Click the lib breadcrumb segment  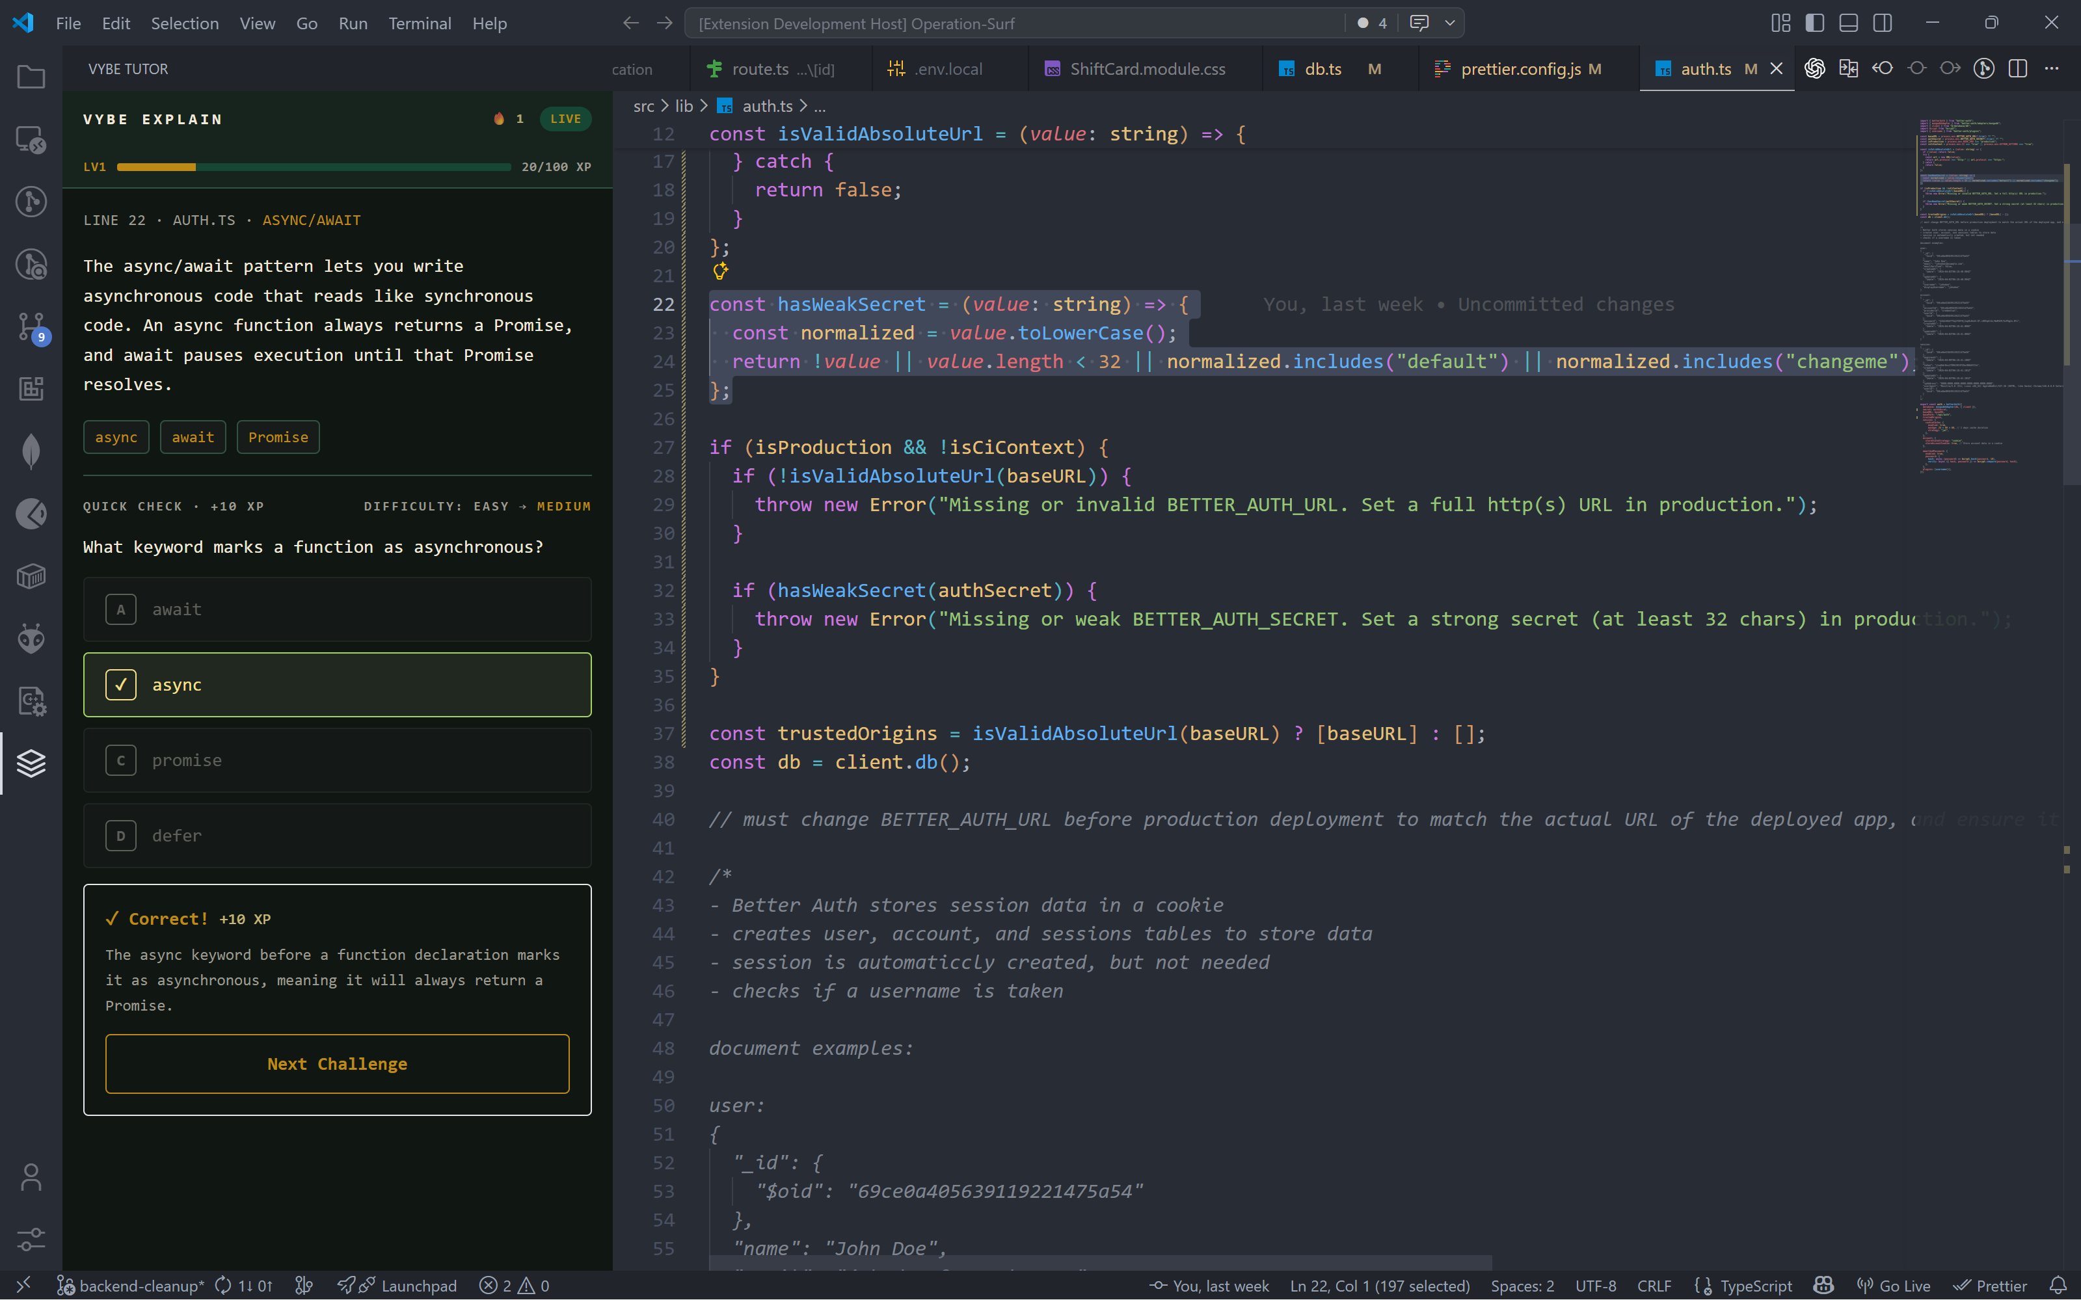tap(684, 106)
